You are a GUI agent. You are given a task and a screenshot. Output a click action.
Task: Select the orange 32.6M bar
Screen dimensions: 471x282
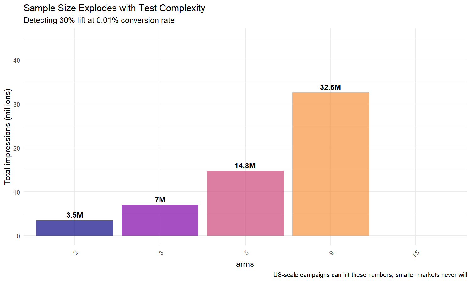pos(330,164)
